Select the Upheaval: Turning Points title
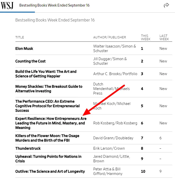The image size is (175, 180). [48, 159]
